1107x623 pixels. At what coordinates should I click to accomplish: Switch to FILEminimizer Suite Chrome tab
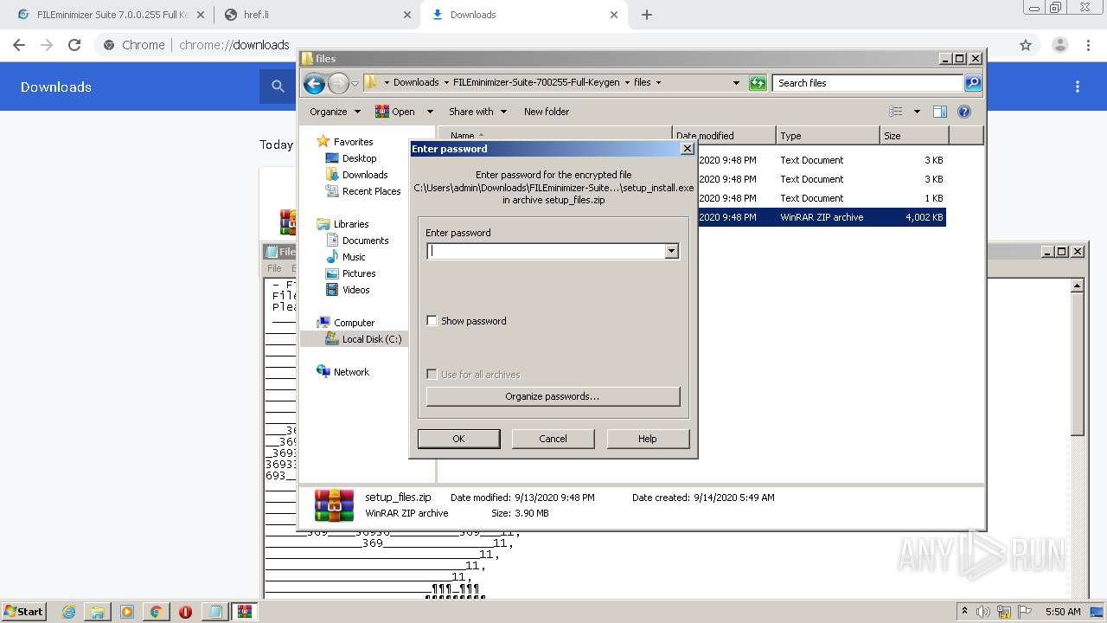[x=111, y=15]
